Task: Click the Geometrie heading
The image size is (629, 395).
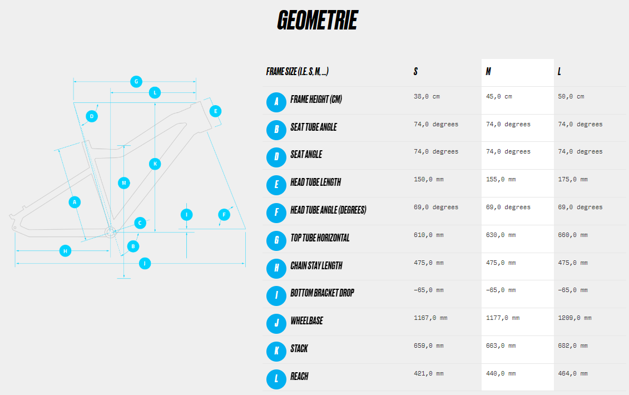Action: click(x=317, y=20)
